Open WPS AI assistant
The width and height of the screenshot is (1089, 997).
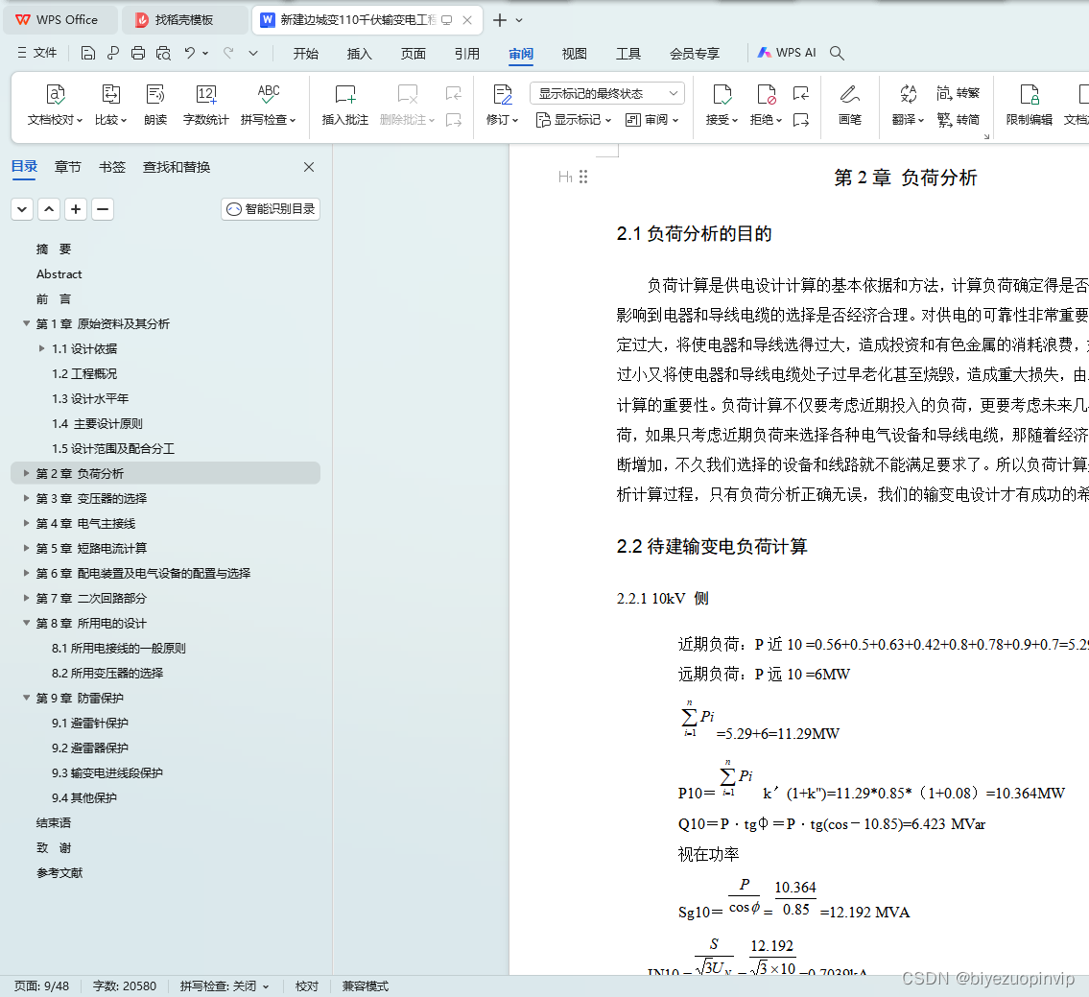pyautogui.click(x=787, y=53)
